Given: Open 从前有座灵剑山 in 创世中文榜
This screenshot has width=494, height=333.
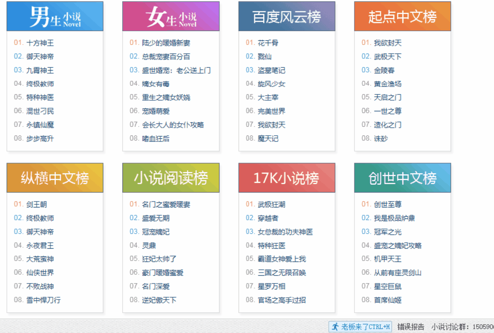Looking at the screenshot, I should click(x=397, y=273).
